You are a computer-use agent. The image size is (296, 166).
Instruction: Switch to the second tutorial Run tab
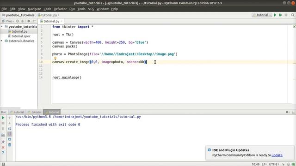tap(35, 112)
